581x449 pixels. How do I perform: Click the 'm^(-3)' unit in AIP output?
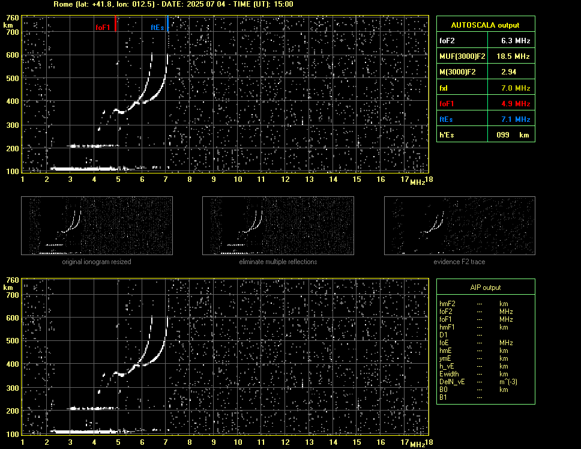point(508,382)
